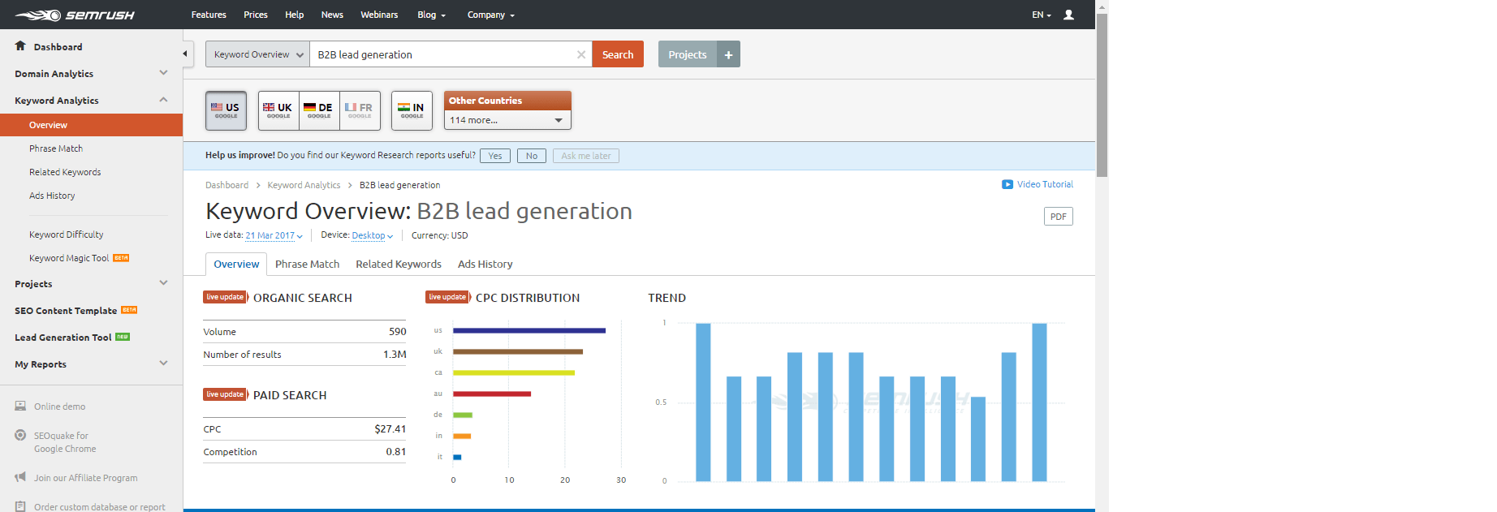Open Related Keywords in sidebar
This screenshot has height=512, width=1497.
(65, 172)
